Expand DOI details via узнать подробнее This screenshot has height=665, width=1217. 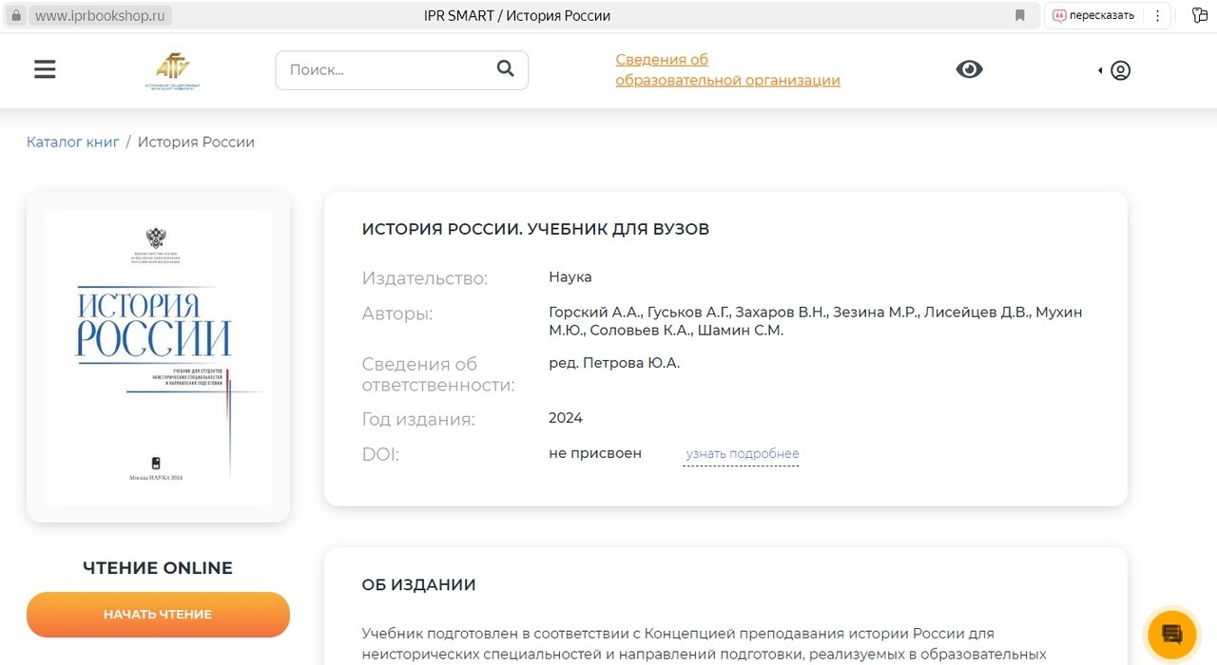point(742,454)
